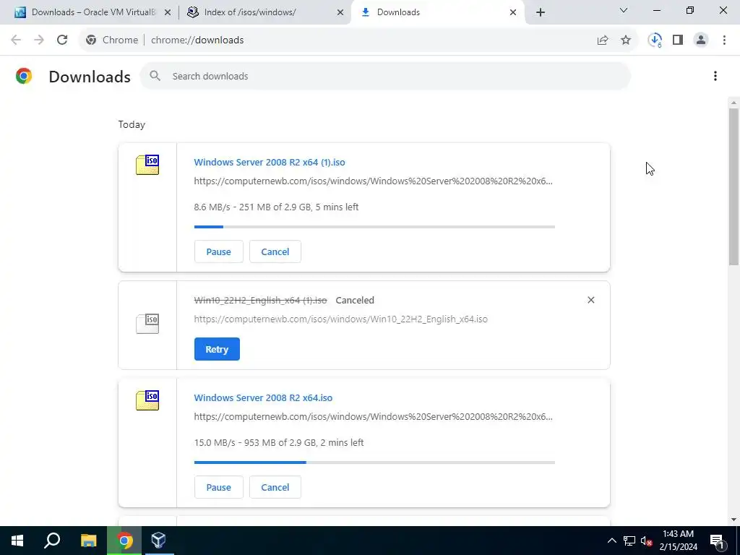The image size is (740, 555).
Task: Close the Oracle VM VirtualBox tab
Action: tap(168, 12)
